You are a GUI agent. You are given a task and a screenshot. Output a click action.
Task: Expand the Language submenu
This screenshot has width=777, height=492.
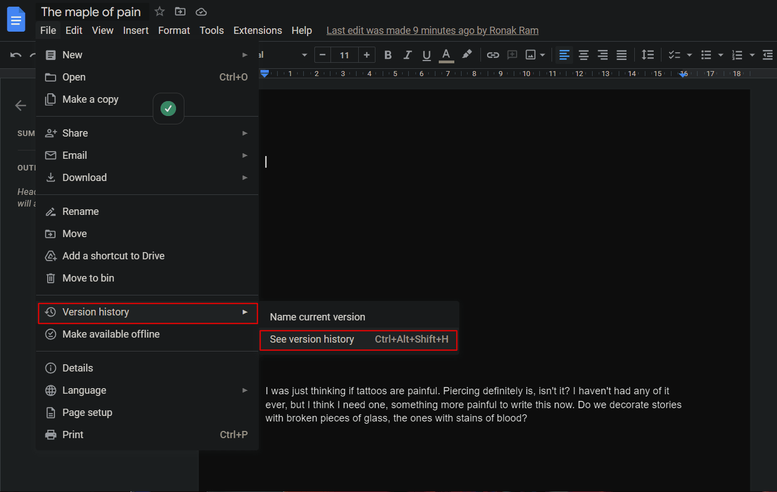[147, 390]
